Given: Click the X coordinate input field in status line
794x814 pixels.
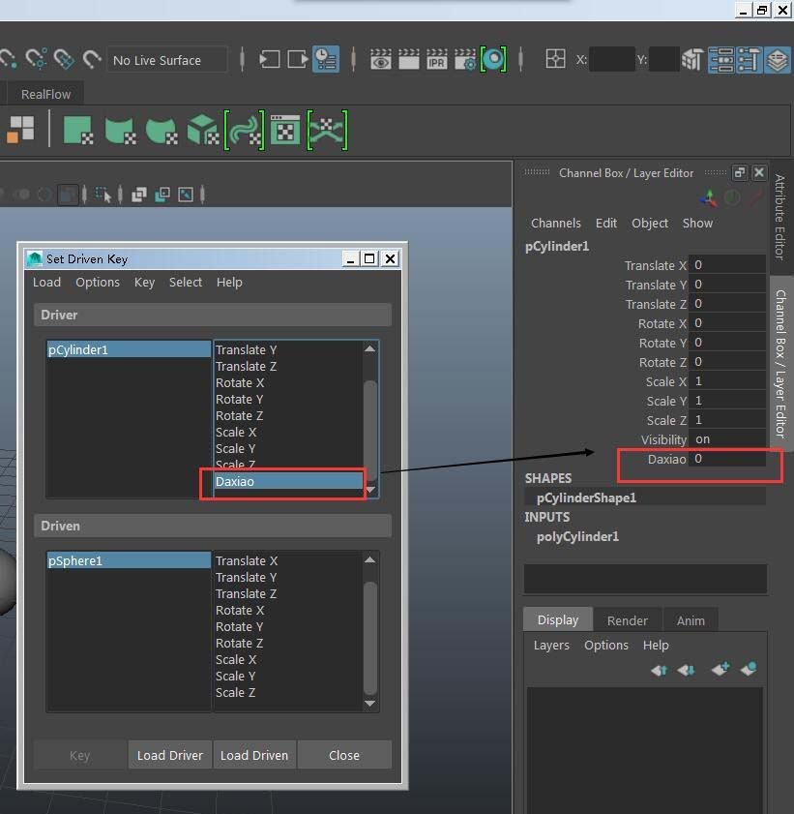Looking at the screenshot, I should [x=612, y=59].
